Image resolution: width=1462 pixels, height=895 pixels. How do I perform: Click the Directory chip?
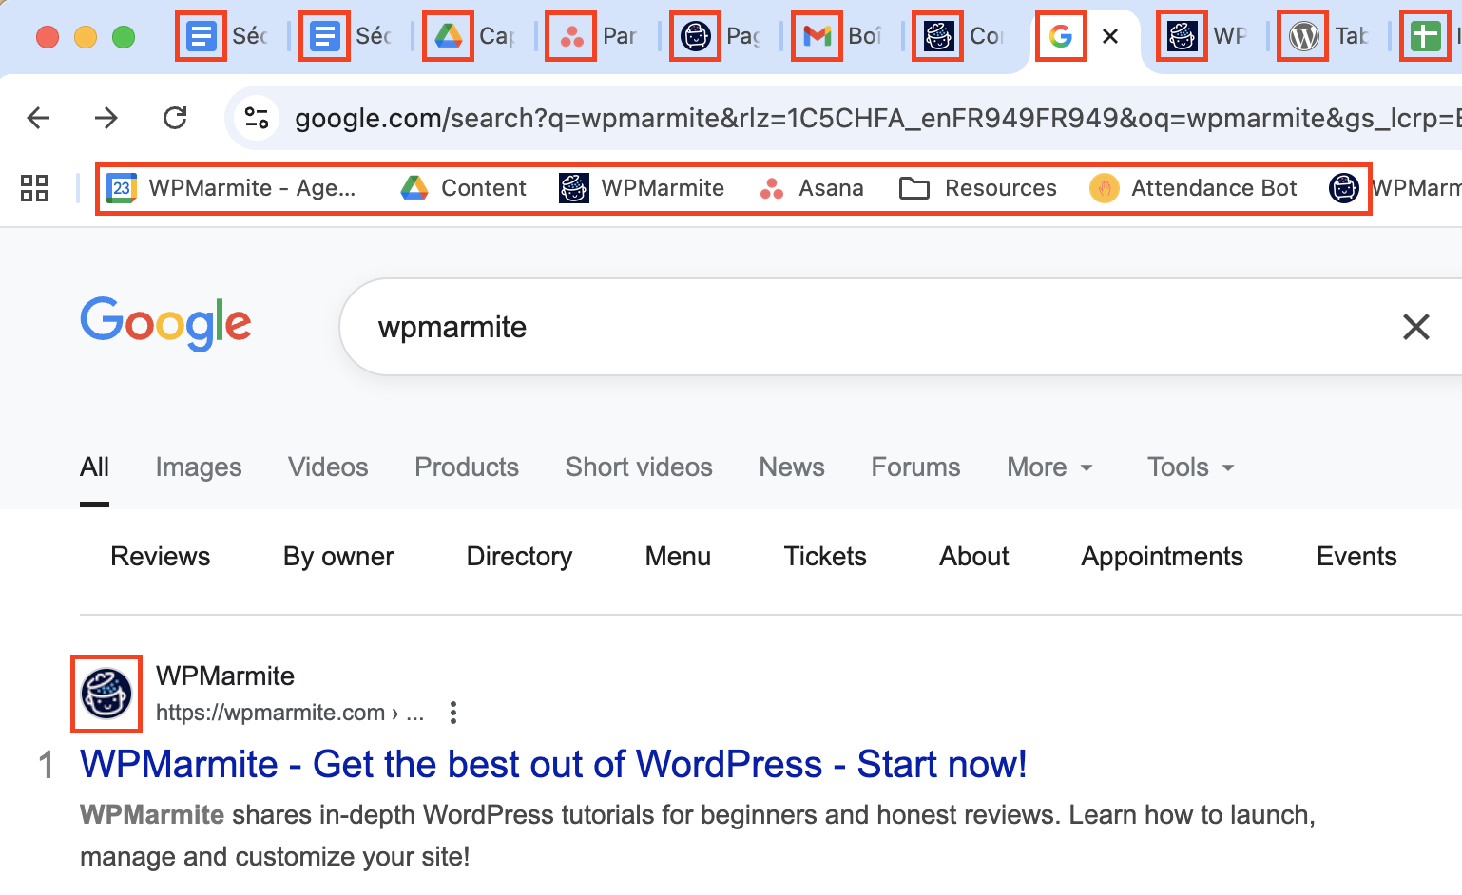pyautogui.click(x=519, y=557)
